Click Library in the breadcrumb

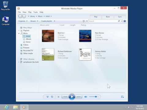click(x=32, y=16)
